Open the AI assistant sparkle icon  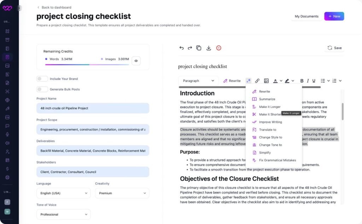249,81
